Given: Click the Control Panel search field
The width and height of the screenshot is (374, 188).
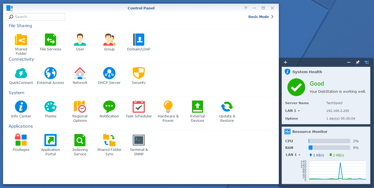Looking at the screenshot, I should [36, 17].
